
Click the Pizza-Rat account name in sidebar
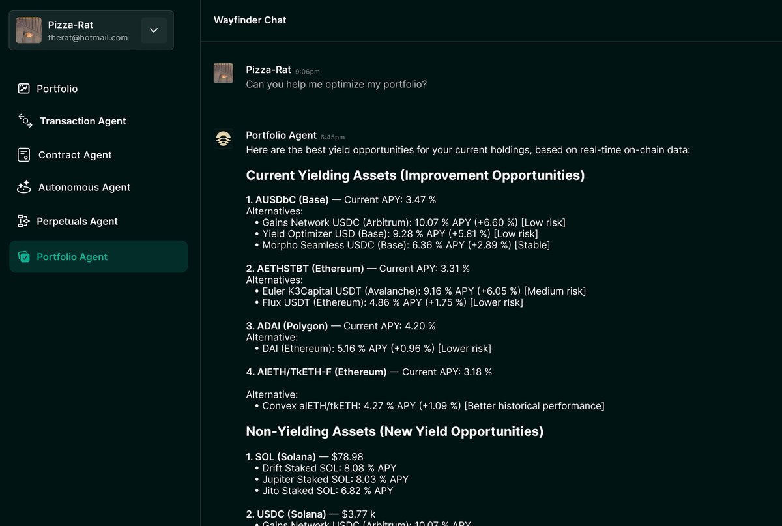70,25
